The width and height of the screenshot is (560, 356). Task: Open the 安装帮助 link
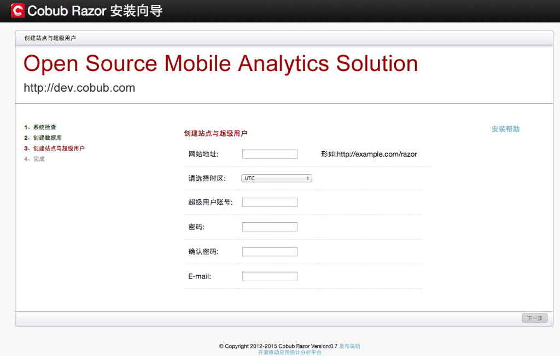pos(505,129)
